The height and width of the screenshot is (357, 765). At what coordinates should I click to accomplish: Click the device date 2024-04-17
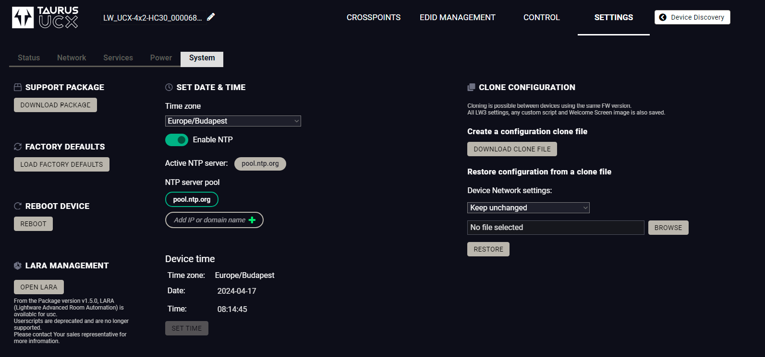pos(237,291)
